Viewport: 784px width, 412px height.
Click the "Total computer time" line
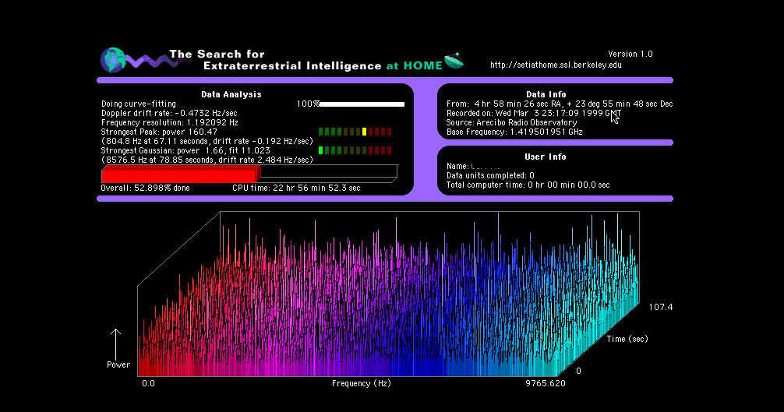(x=528, y=185)
